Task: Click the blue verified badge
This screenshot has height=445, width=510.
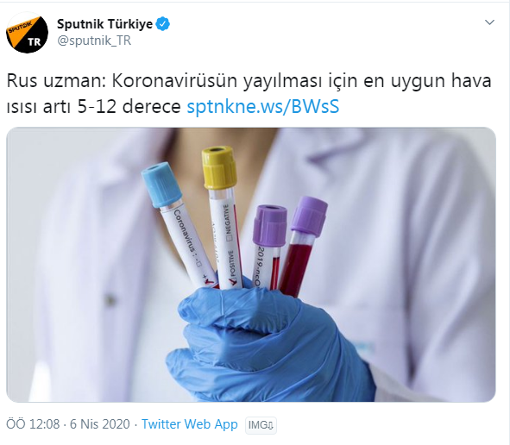Action: 163,24
